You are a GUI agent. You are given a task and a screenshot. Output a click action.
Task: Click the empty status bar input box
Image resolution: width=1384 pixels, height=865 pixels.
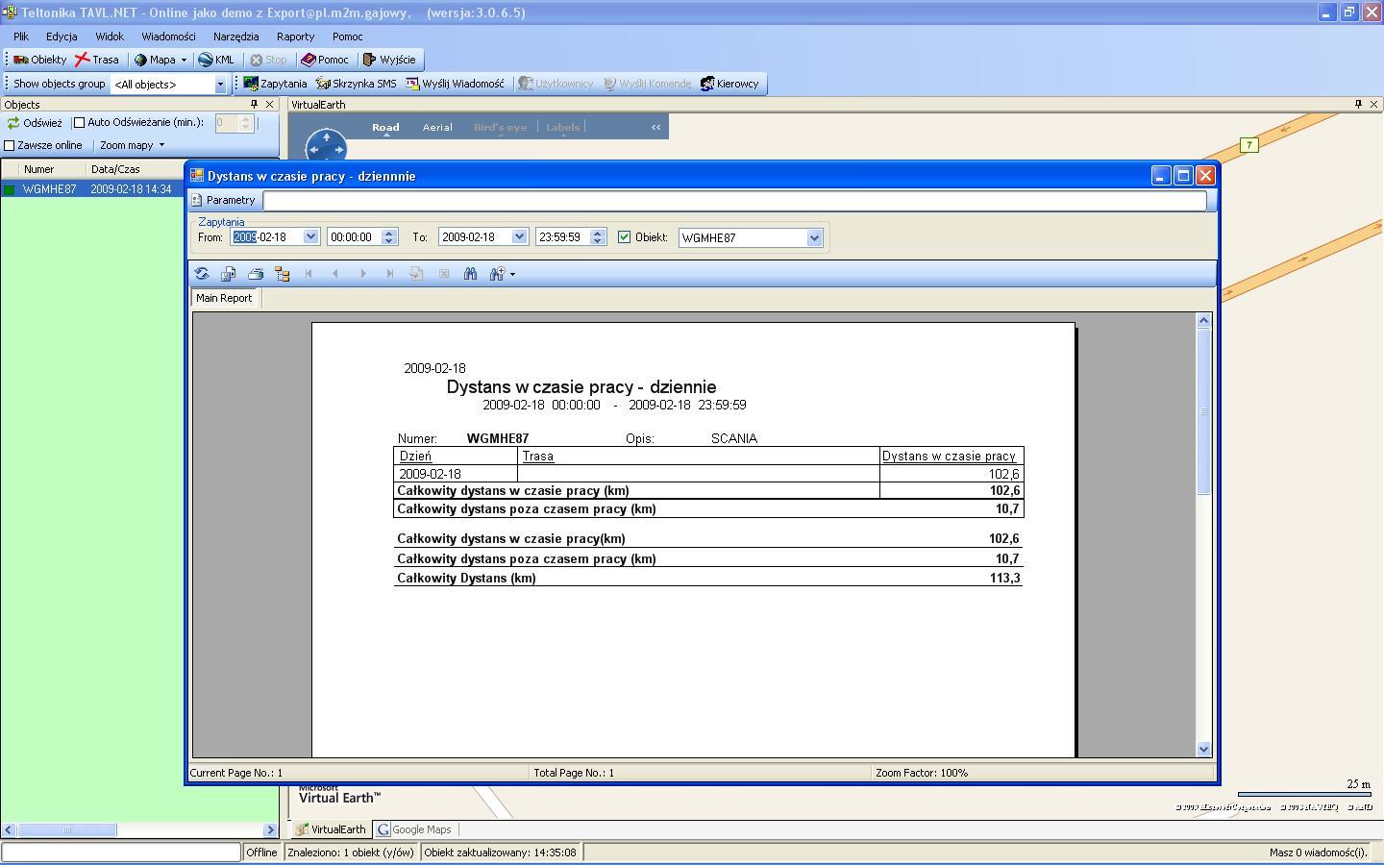pyautogui.click(x=121, y=852)
